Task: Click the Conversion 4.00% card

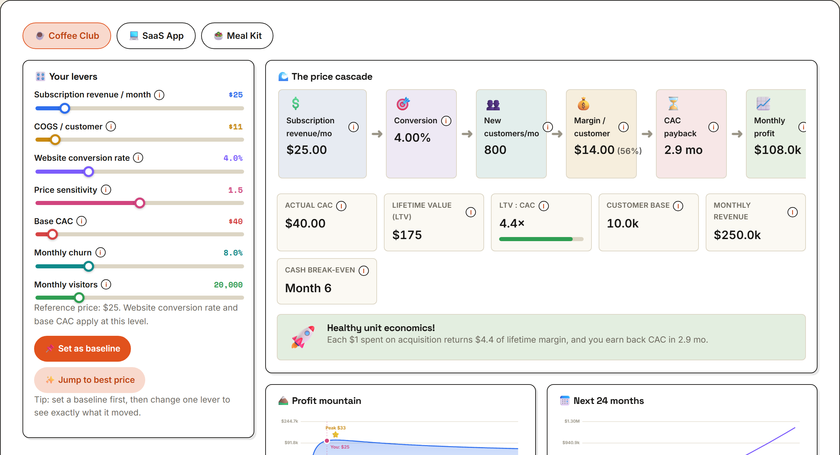Action: point(421,134)
